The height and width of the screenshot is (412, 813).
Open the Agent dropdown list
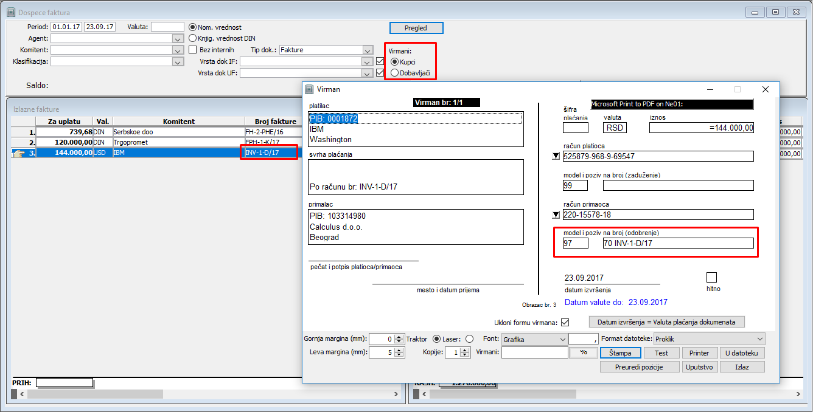[178, 38]
